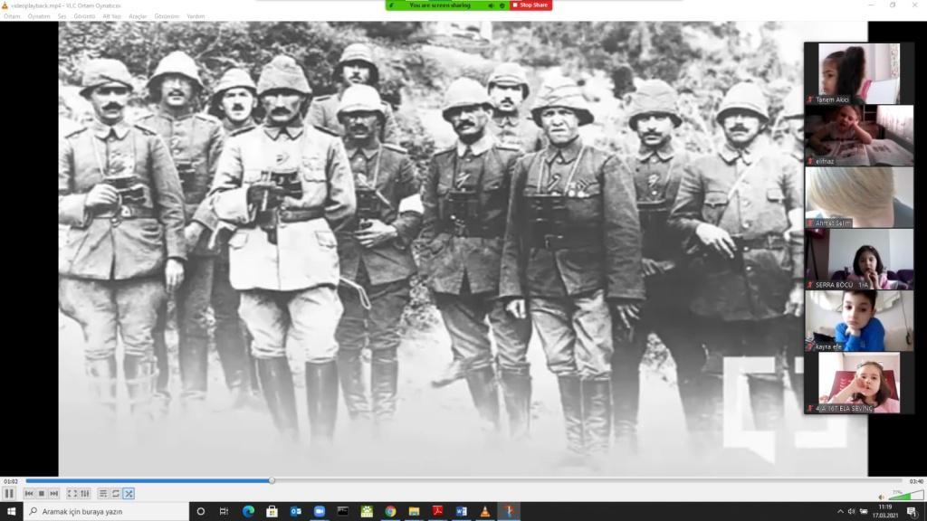Click the "You are screen sharing" indicator
The image size is (927, 521).
(x=441, y=5)
